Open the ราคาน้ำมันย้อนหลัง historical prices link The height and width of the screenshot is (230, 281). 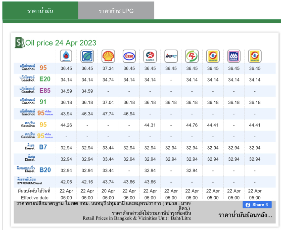pyautogui.click(x=245, y=215)
